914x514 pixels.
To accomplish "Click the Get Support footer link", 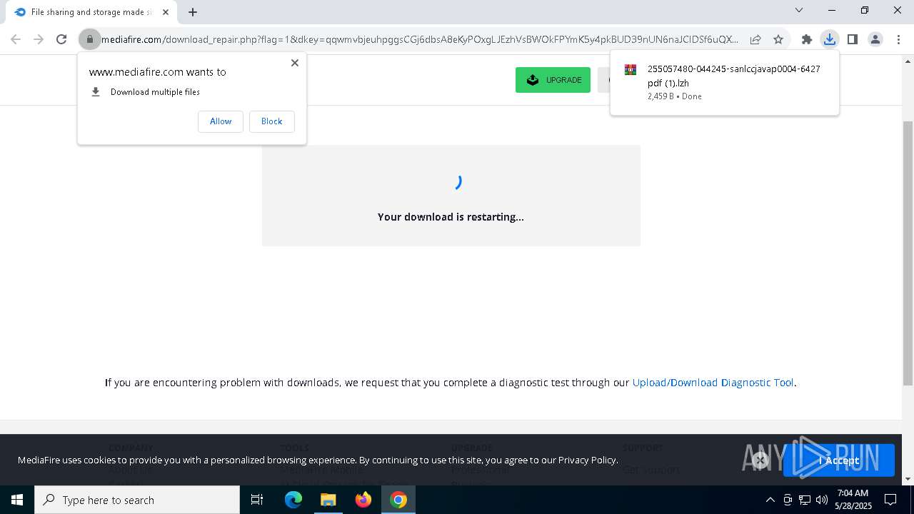I will (x=651, y=470).
